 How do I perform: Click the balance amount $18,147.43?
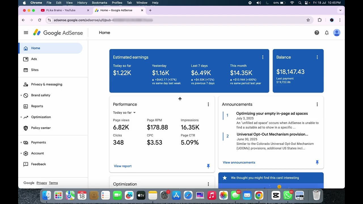(290, 72)
